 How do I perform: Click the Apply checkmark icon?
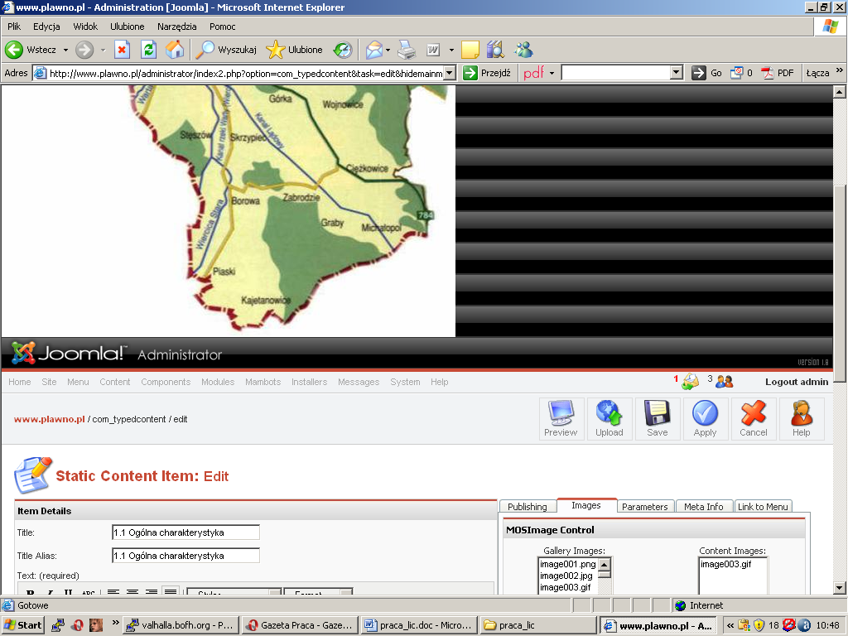(x=705, y=418)
